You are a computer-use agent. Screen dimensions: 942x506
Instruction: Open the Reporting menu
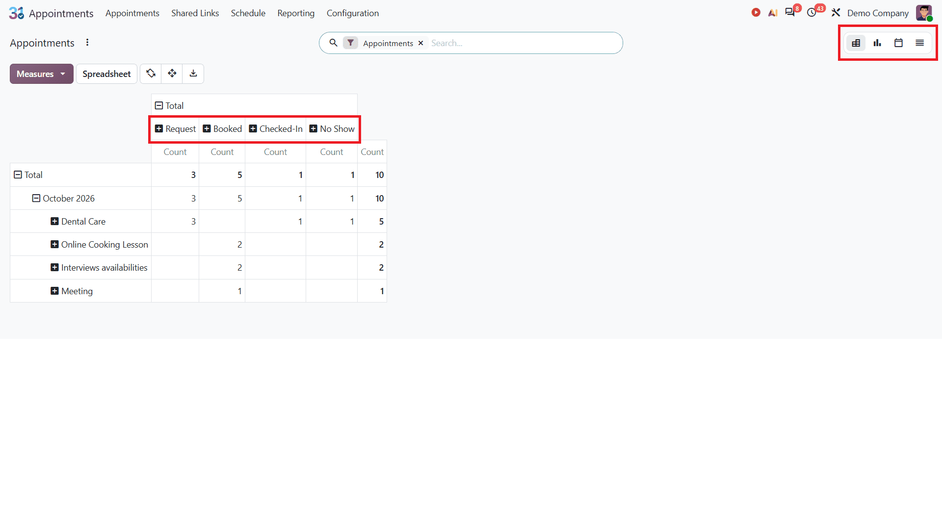click(x=296, y=13)
